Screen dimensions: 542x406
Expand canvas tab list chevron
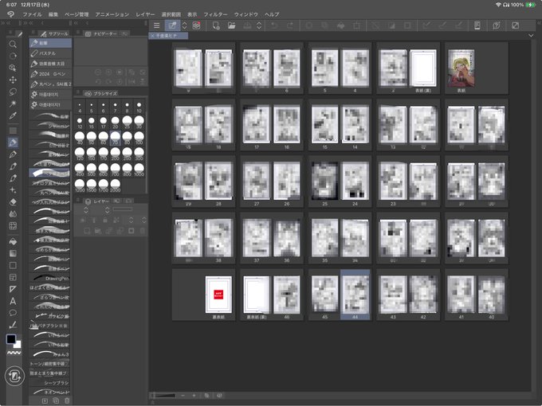coord(531,35)
